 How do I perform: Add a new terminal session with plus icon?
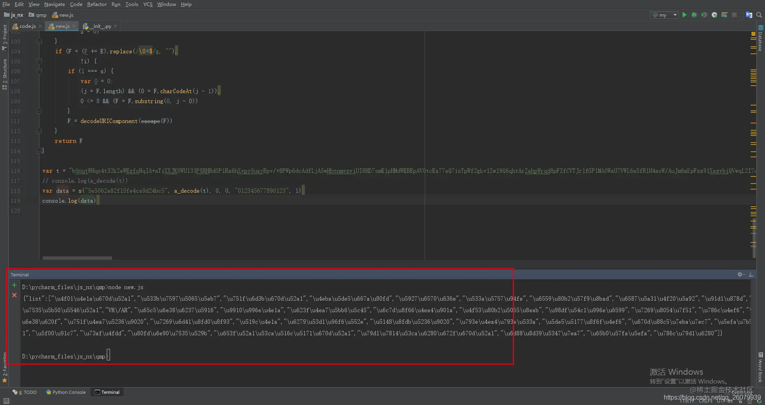coord(14,285)
